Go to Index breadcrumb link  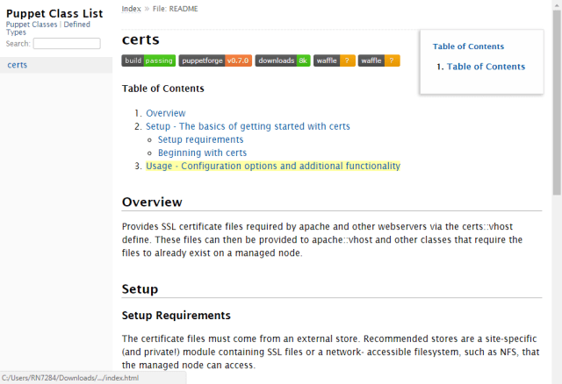(131, 9)
